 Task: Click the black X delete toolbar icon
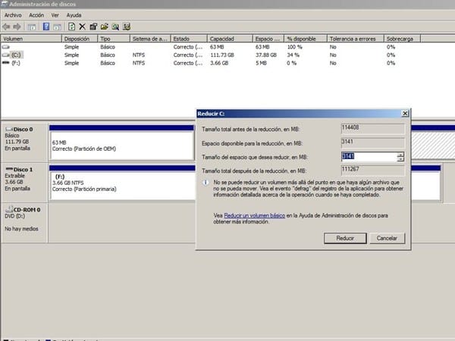pos(83,27)
